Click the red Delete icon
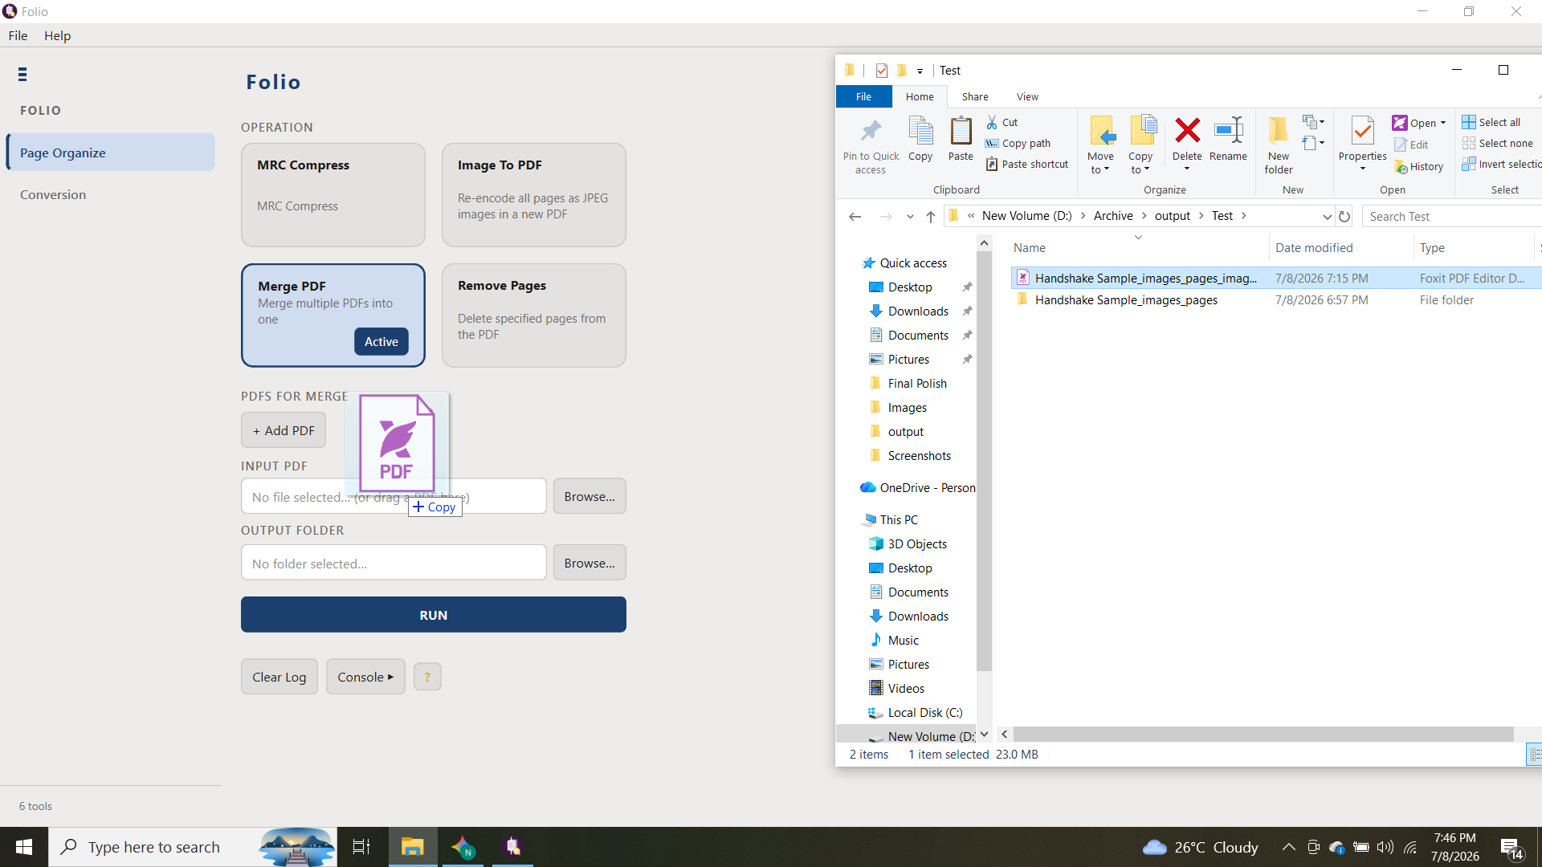Screen dimensions: 1542x867 tap(1187, 130)
